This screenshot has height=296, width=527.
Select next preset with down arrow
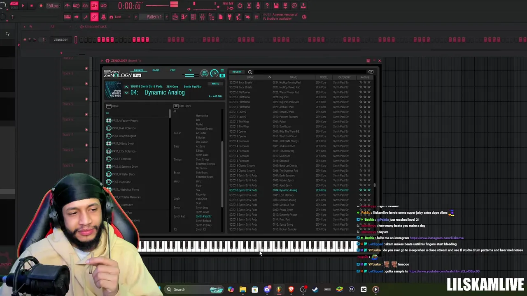(126, 93)
